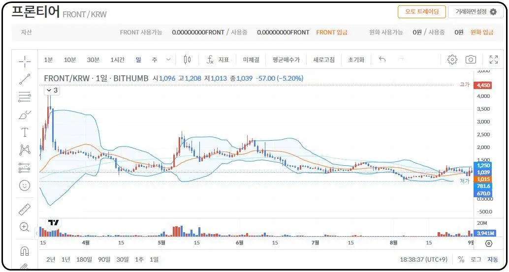Image resolution: width=509 pixels, height=272 pixels.
Task: Select the crosshair cursor tool
Action: pyautogui.click(x=25, y=61)
